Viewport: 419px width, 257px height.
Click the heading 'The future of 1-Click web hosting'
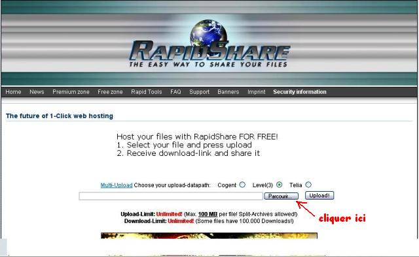point(60,116)
